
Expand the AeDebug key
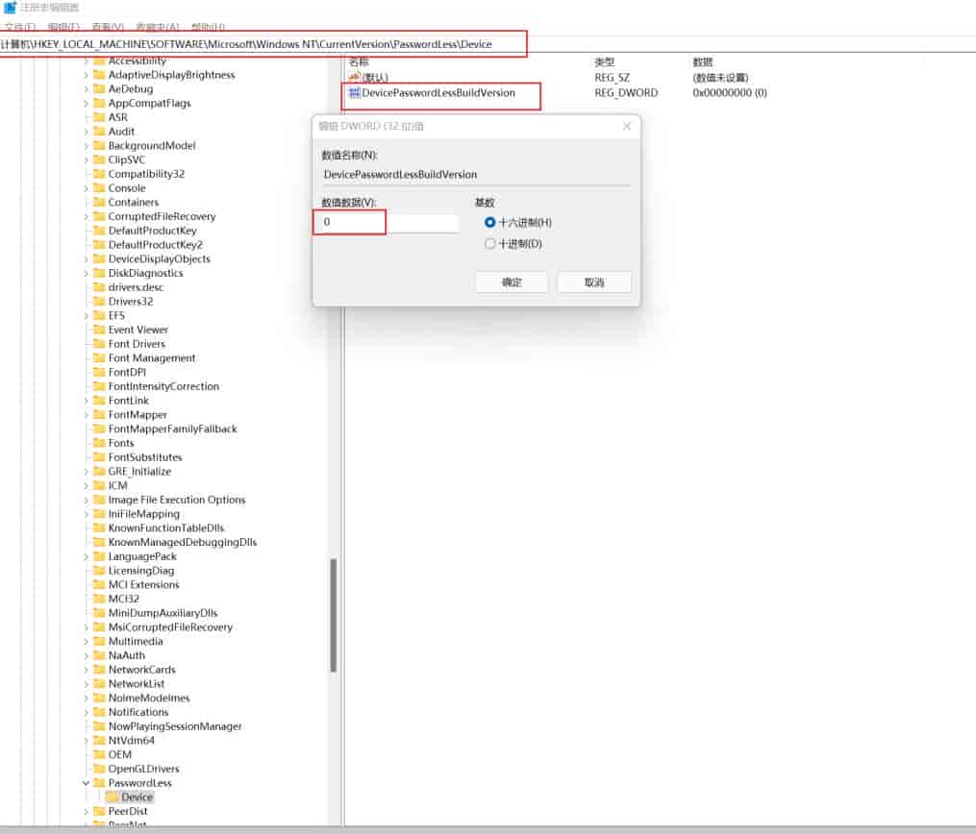click(x=86, y=89)
